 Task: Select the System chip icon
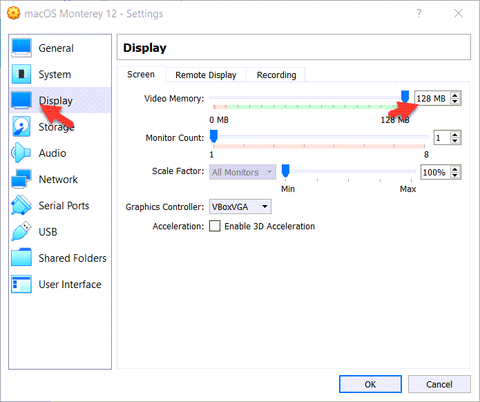21,75
